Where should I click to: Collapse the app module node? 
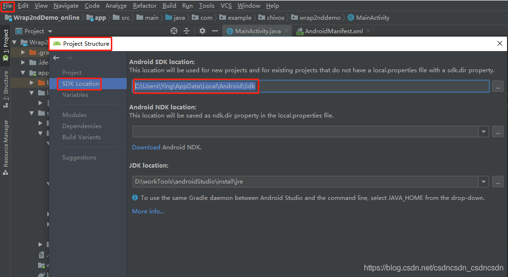point(23,73)
